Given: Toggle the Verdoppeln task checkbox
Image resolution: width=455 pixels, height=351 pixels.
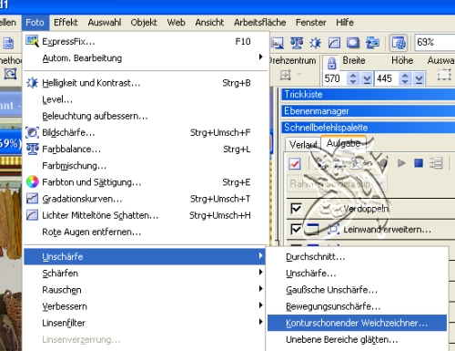Looking at the screenshot, I should (x=296, y=209).
